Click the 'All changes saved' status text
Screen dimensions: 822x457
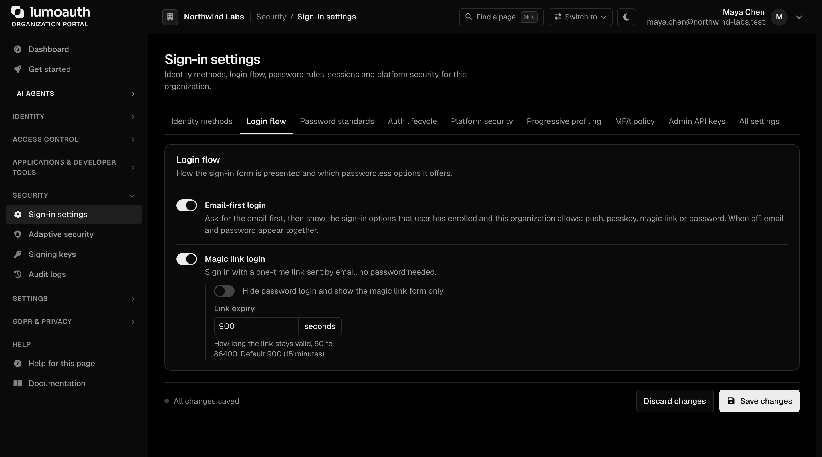(206, 401)
